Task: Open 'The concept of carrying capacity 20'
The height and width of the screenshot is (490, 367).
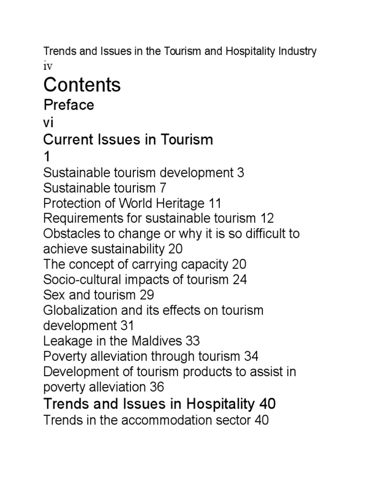Action: tap(145, 265)
